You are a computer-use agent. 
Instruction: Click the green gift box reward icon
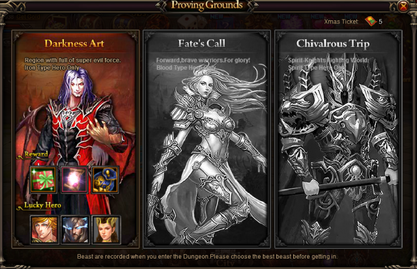(44, 180)
